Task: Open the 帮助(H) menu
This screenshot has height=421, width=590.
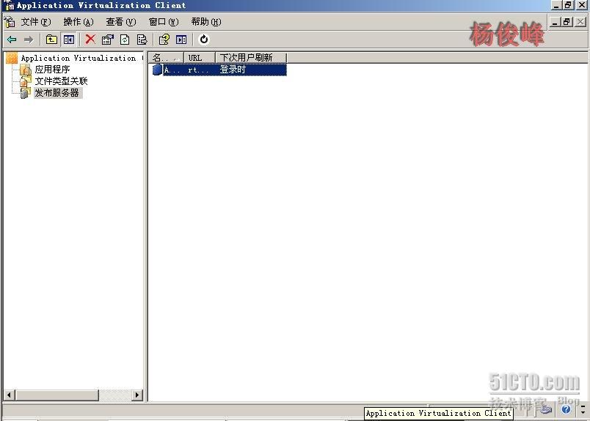Action: pos(206,22)
